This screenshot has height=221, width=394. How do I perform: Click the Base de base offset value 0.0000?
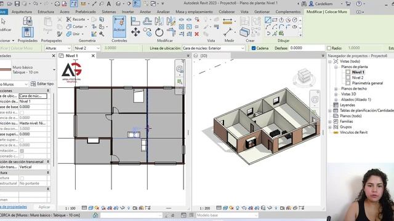[x=33, y=107]
